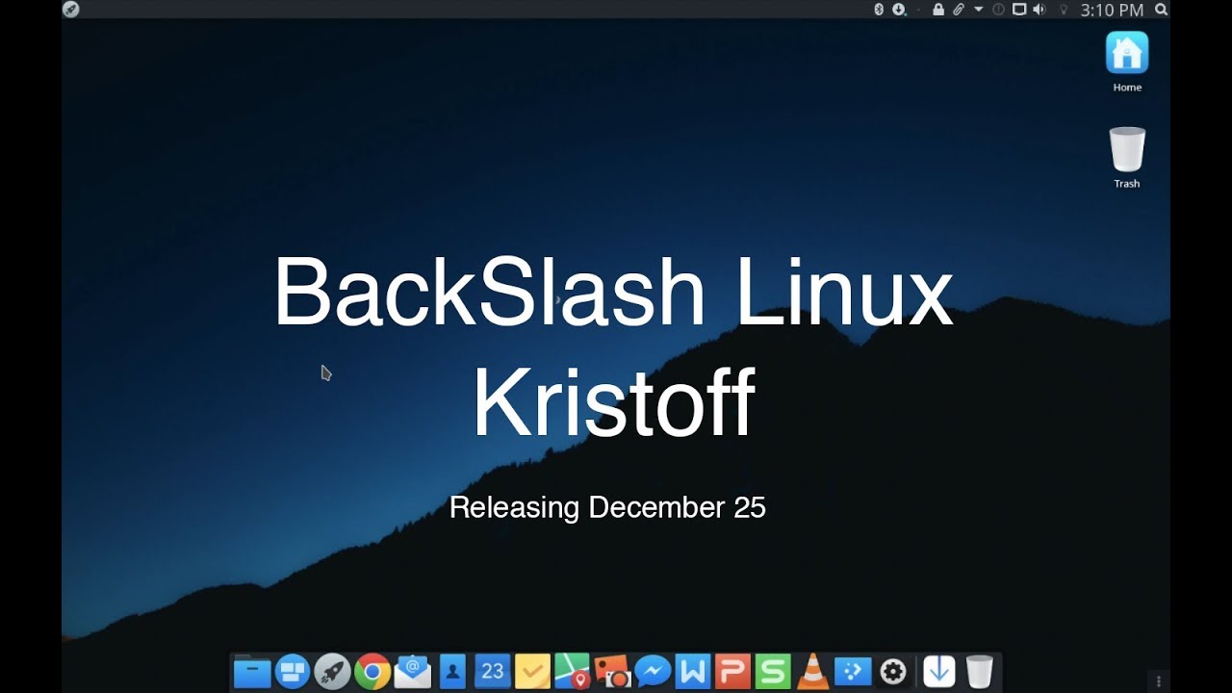This screenshot has width=1232, height=693.
Task: Open the Contacts app in dock
Action: pos(452,671)
